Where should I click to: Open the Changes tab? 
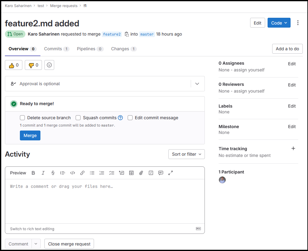[x=123, y=49]
